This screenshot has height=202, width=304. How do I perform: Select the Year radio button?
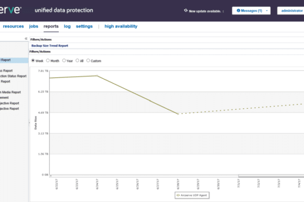[x=64, y=61]
